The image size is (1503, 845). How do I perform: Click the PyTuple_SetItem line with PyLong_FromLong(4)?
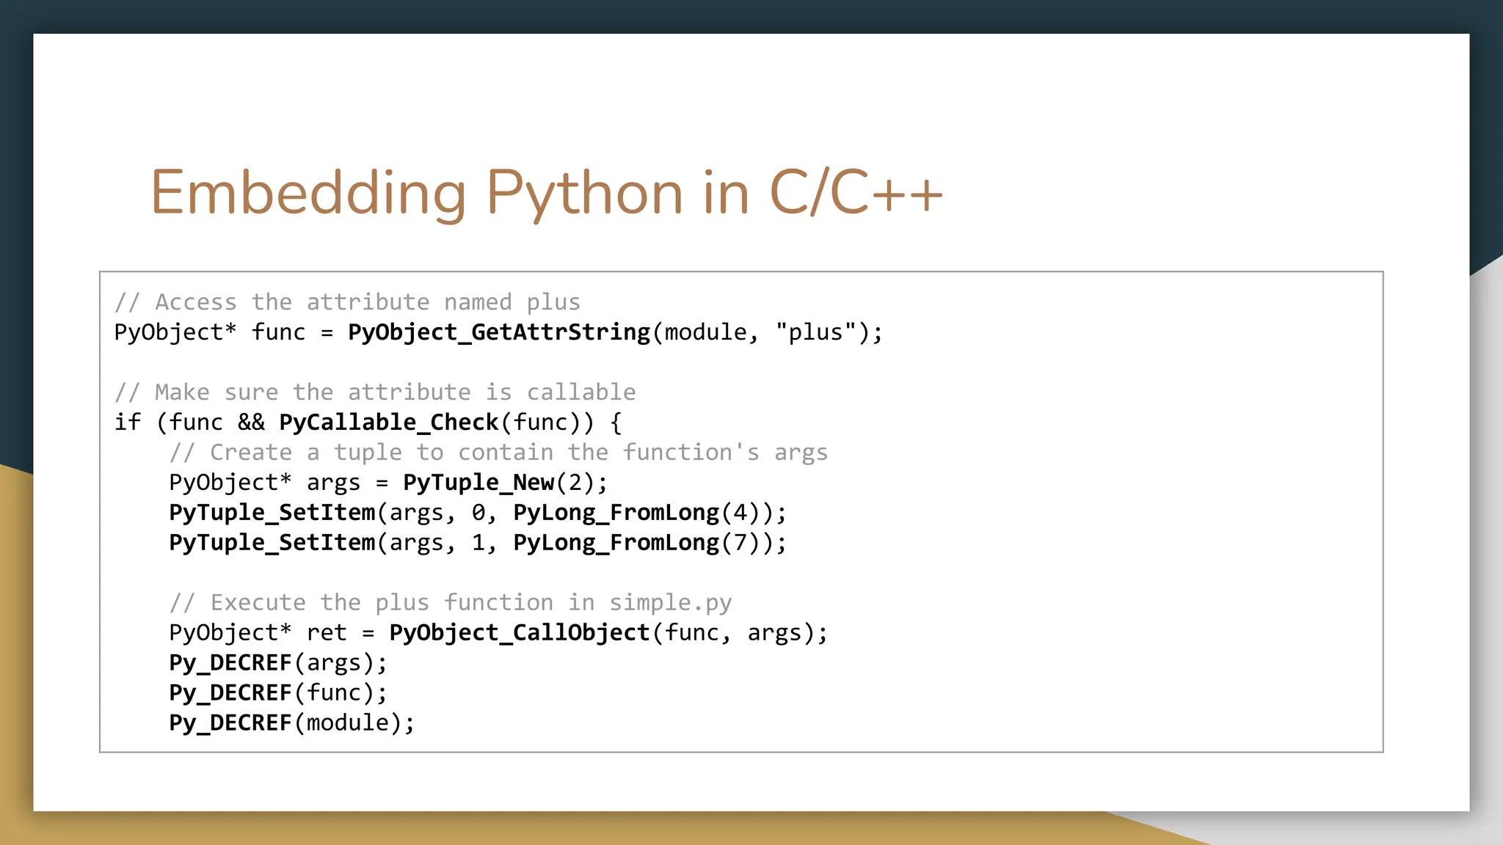(478, 513)
